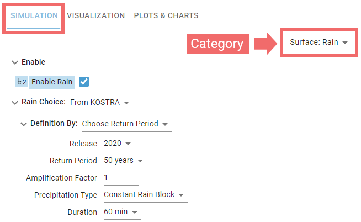Click the Amplification Factor input field
The image size is (361, 222).
[x=120, y=178]
